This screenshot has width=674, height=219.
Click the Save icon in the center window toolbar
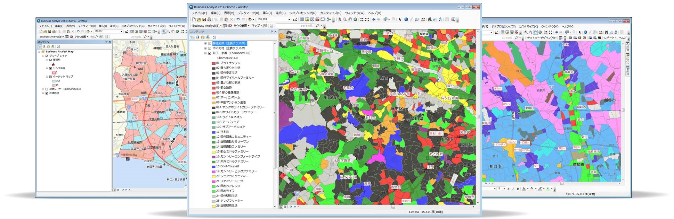tap(204, 19)
